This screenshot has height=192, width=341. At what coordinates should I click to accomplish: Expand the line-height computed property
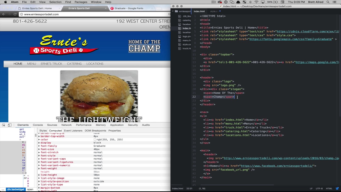pyautogui.click(x=39, y=175)
